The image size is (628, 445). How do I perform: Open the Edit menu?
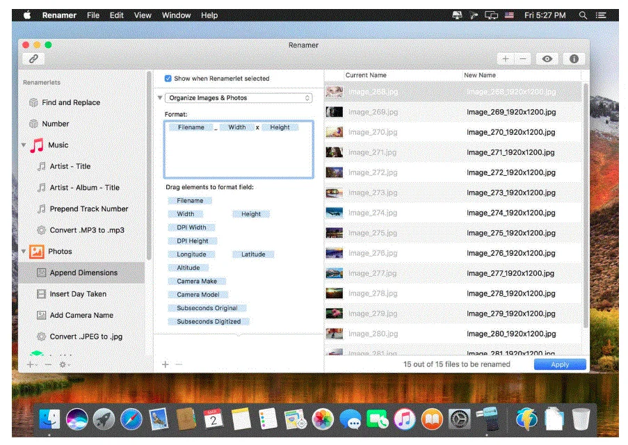(117, 15)
